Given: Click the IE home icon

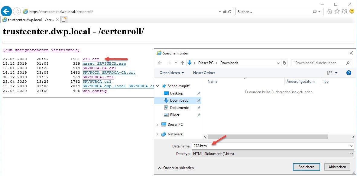Looking at the screenshot, I should pos(330,11).
